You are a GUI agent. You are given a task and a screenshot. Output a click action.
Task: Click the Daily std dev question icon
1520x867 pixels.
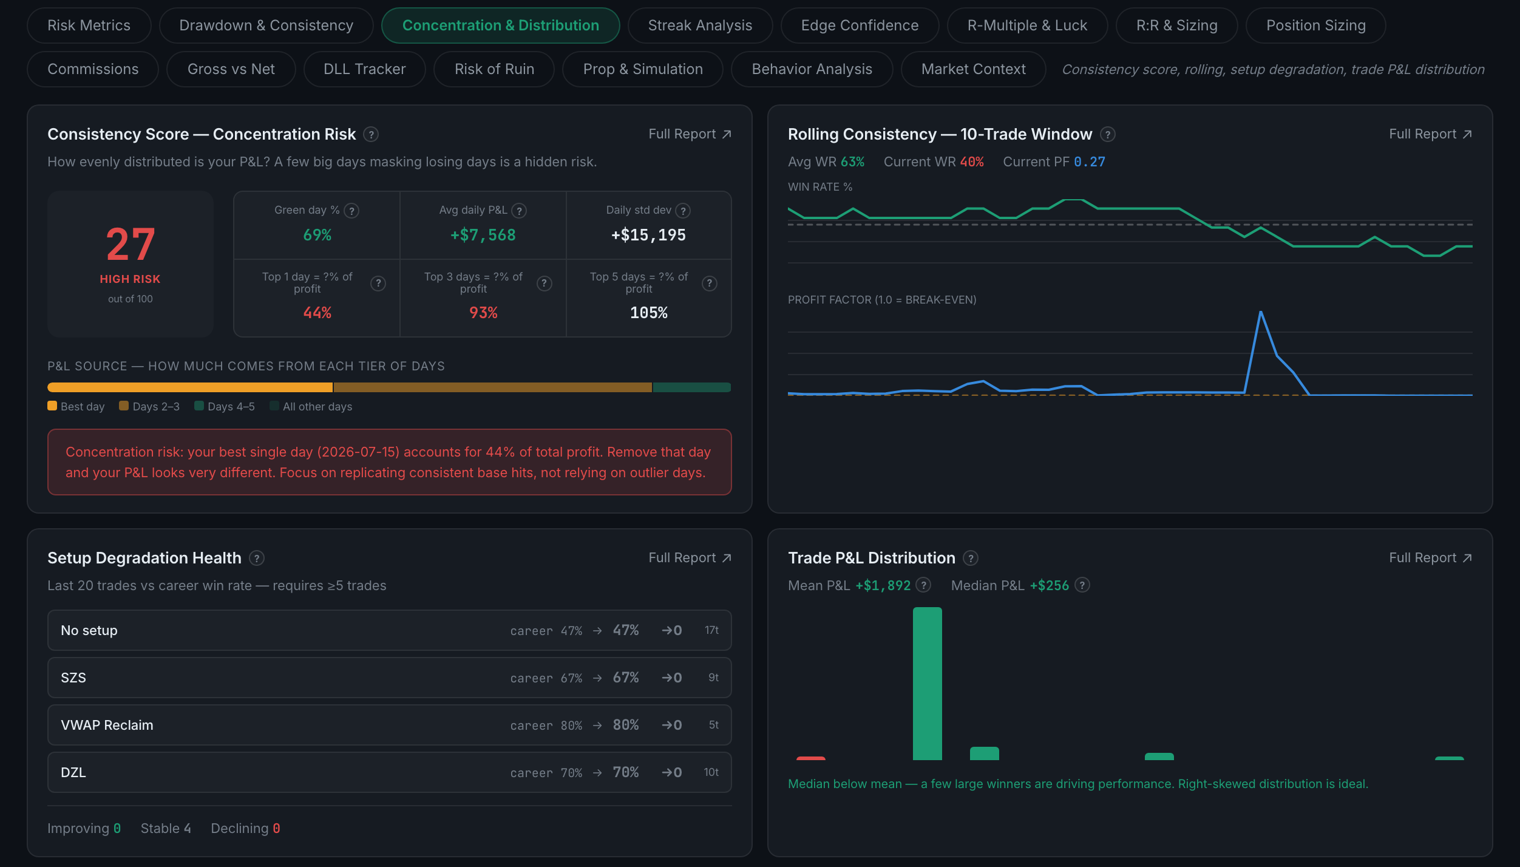[x=683, y=211]
